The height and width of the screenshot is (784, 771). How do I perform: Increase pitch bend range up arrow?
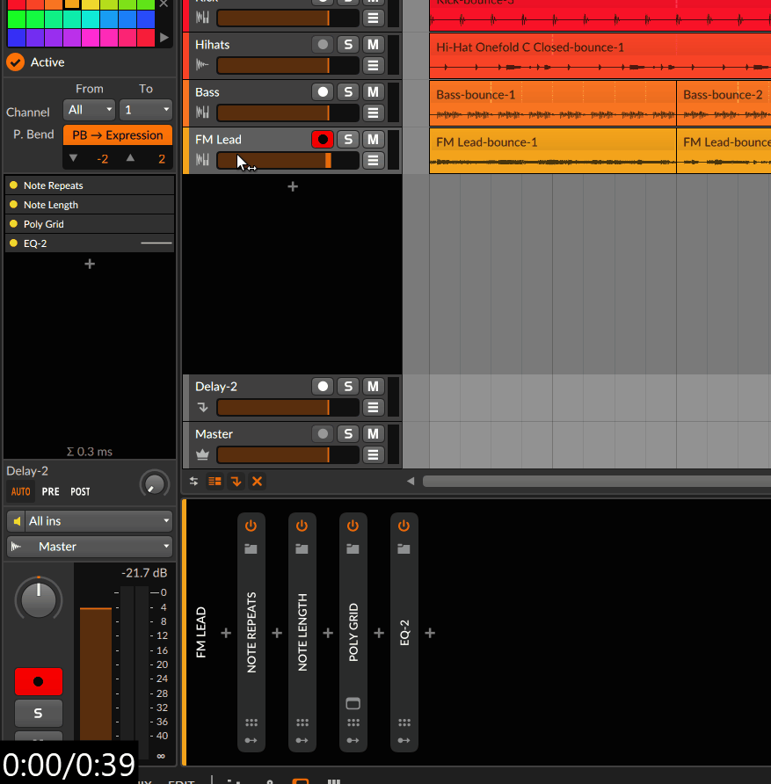[x=130, y=158]
